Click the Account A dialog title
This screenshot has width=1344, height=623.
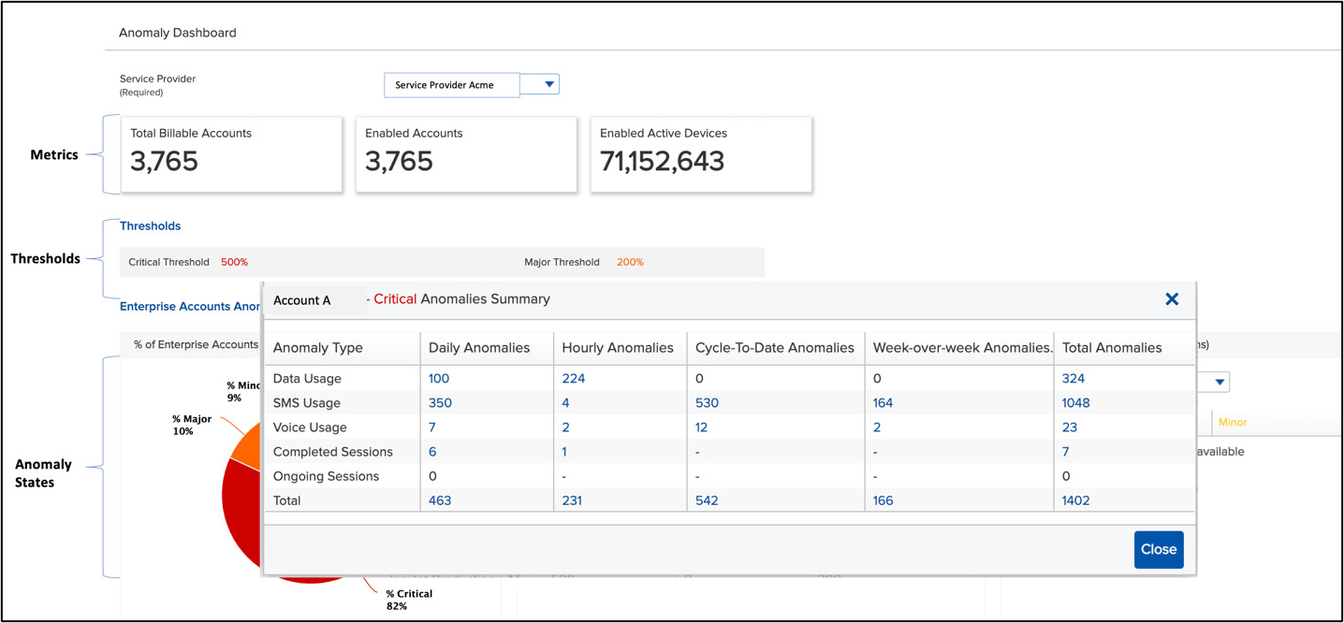[302, 300]
